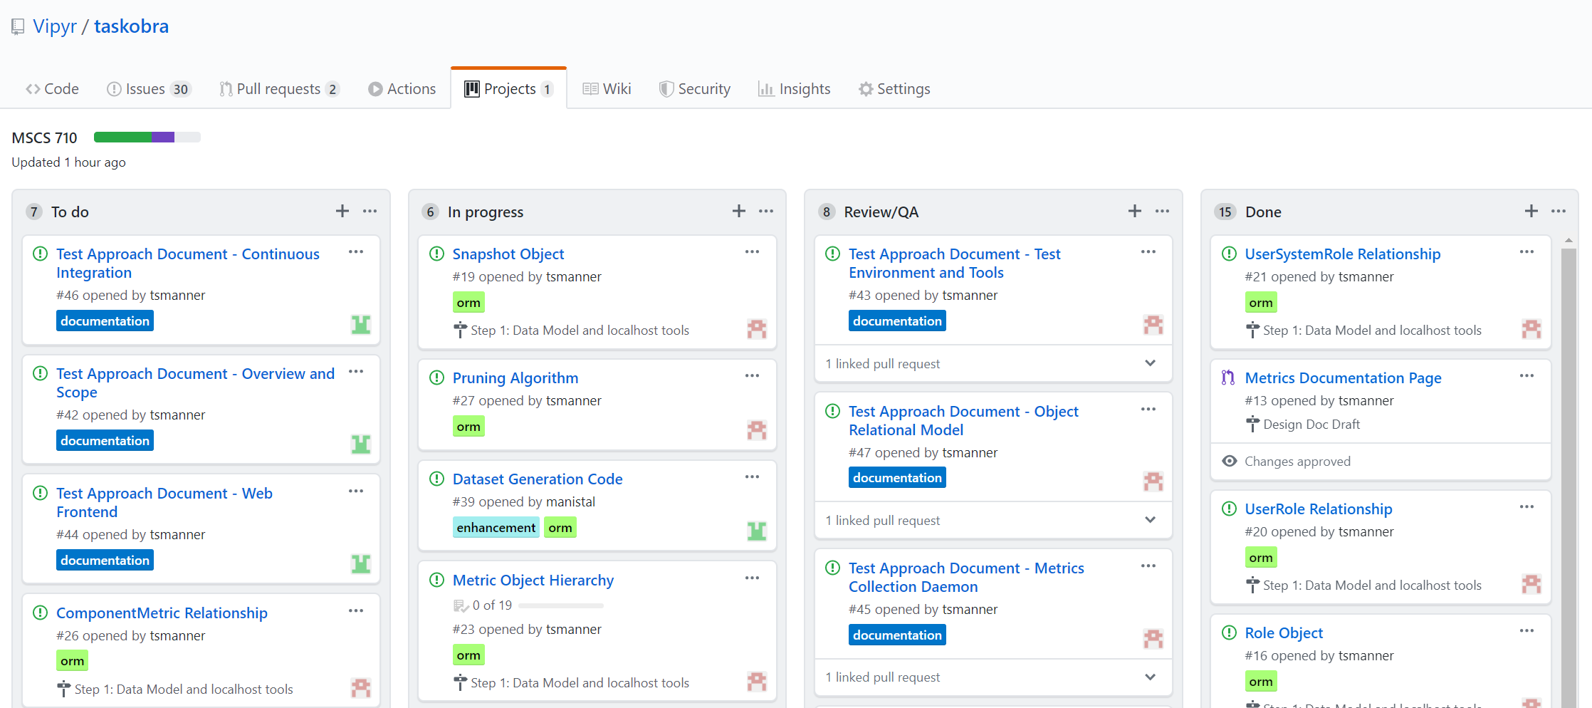Open the Snapshot Object issue
This screenshot has width=1592, height=708.
(x=508, y=254)
